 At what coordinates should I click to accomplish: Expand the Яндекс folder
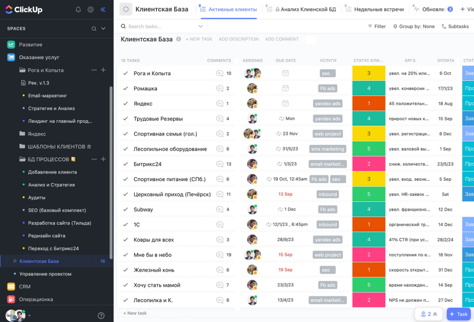(x=22, y=134)
